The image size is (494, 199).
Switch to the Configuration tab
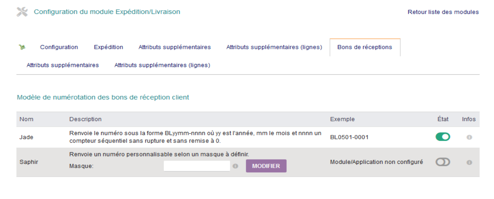[x=59, y=47]
